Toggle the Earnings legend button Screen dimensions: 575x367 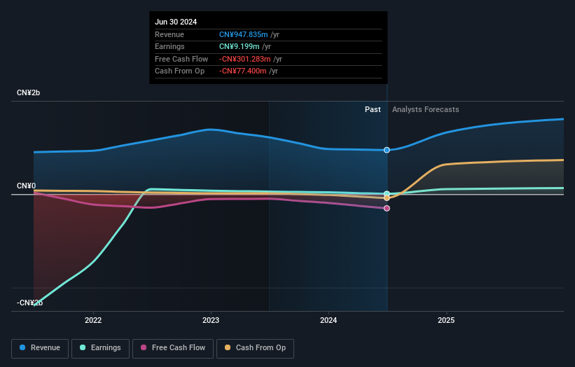tap(100, 348)
